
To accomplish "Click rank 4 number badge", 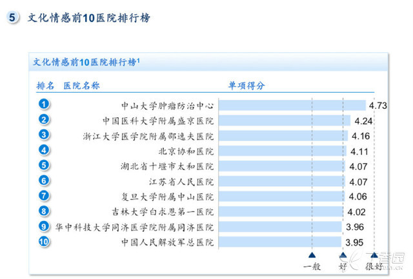I will coord(44,150).
